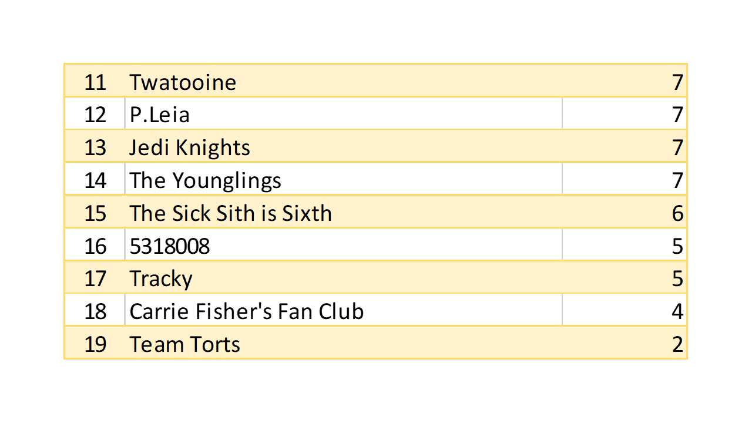The width and height of the screenshot is (752, 423).
Task: Click rank number 12 cell
Action: point(95,114)
